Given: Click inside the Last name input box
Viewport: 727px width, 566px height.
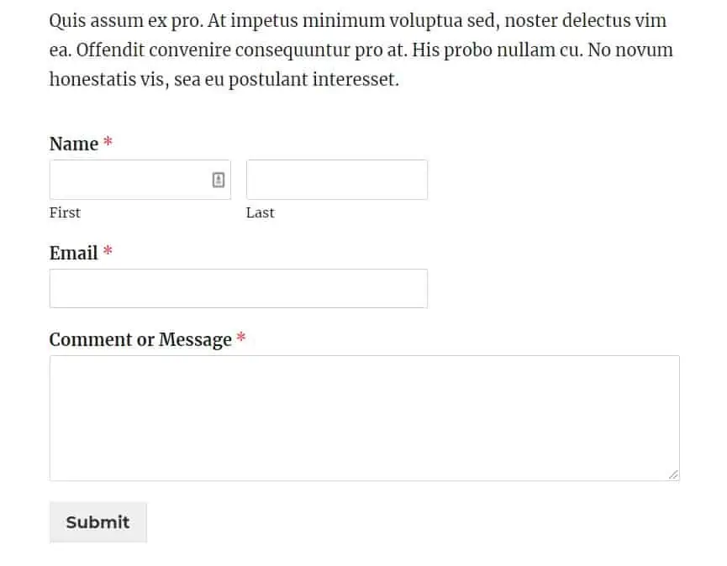Looking at the screenshot, I should click(336, 179).
